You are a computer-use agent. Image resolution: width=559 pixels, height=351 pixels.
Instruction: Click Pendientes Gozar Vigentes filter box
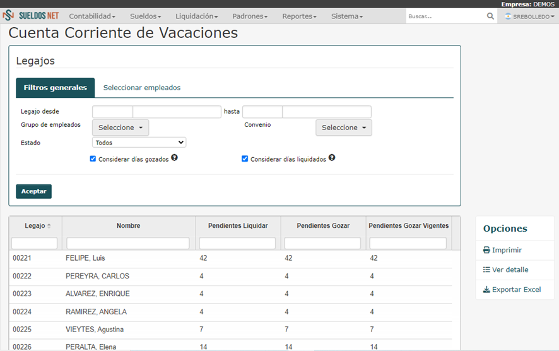[408, 243]
